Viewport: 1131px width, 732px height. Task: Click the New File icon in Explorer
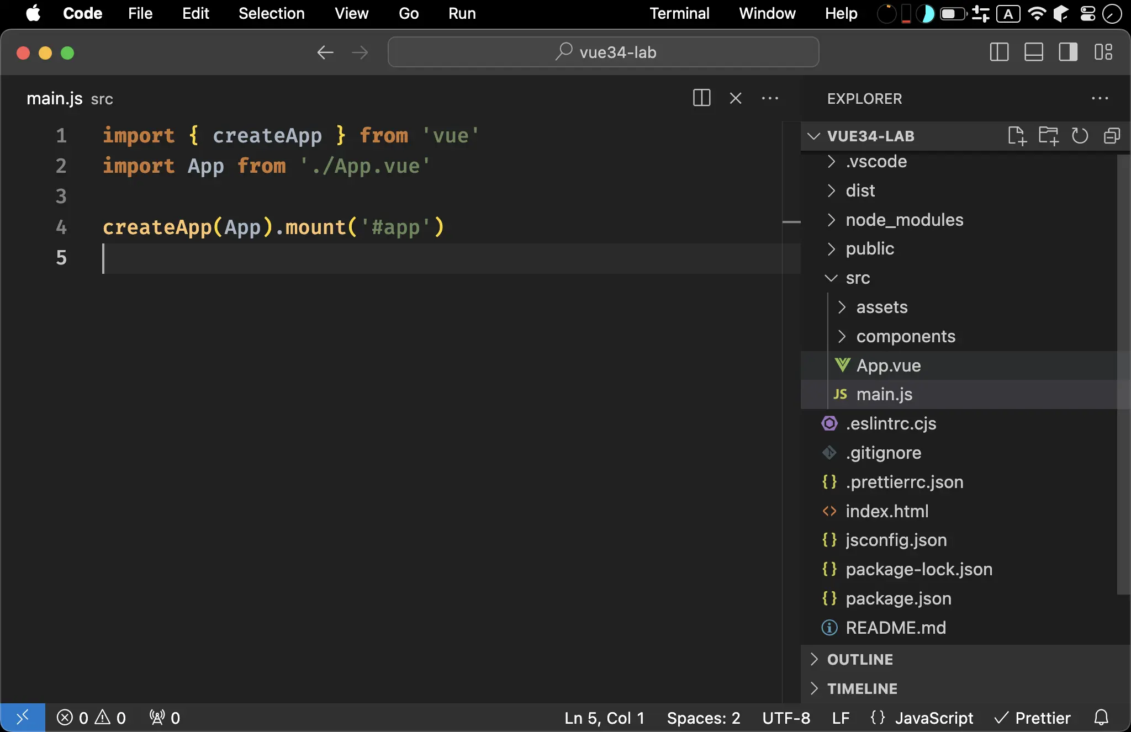tap(1017, 136)
